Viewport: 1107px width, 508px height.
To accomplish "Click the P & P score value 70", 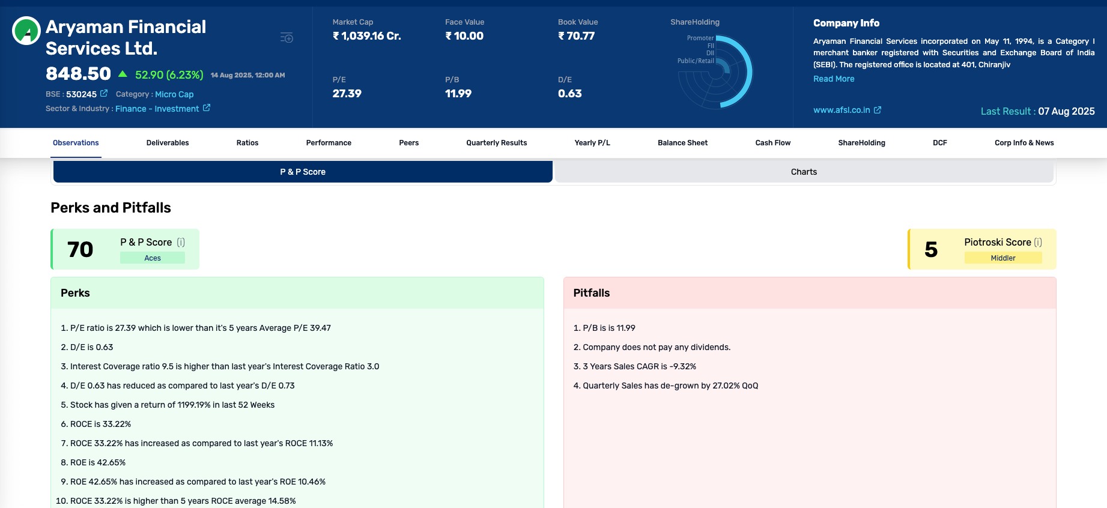I will pyautogui.click(x=80, y=249).
